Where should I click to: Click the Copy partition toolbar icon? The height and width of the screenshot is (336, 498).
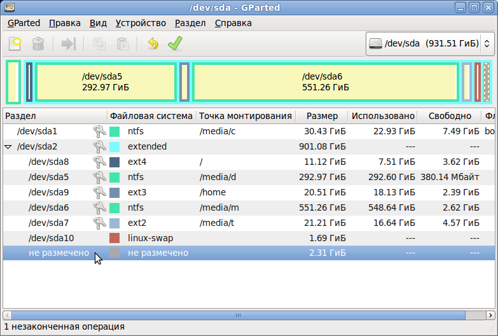point(99,43)
